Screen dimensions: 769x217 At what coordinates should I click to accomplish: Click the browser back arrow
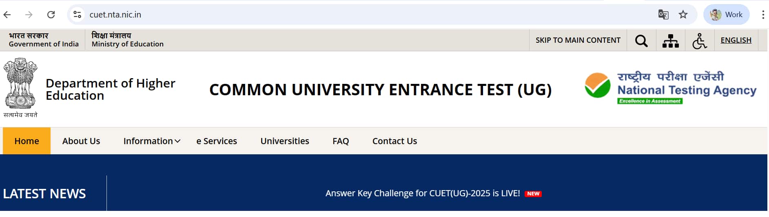click(7, 15)
